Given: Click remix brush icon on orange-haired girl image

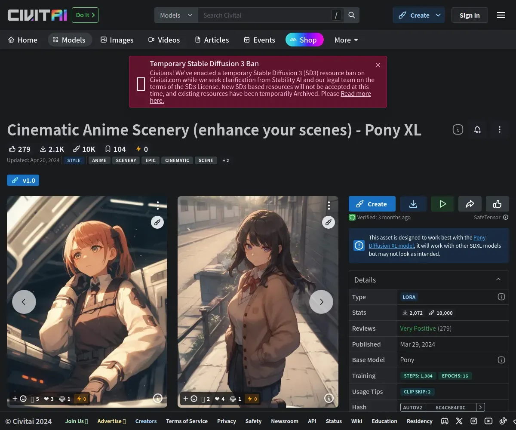Looking at the screenshot, I should click(157, 222).
